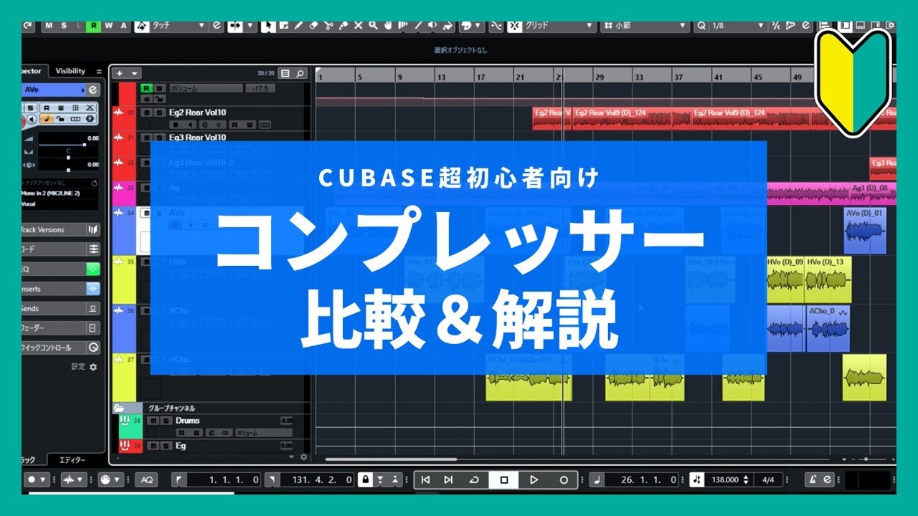Mute the Drums group channel

pyautogui.click(x=153, y=421)
